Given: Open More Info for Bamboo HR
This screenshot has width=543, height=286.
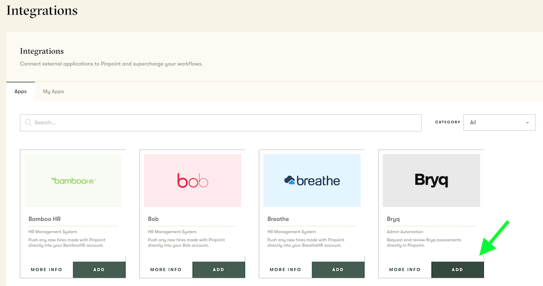Looking at the screenshot, I should tap(46, 269).
